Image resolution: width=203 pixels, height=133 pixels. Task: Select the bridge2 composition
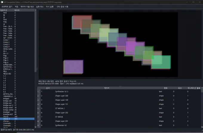pyautogui.click(x=17, y=98)
